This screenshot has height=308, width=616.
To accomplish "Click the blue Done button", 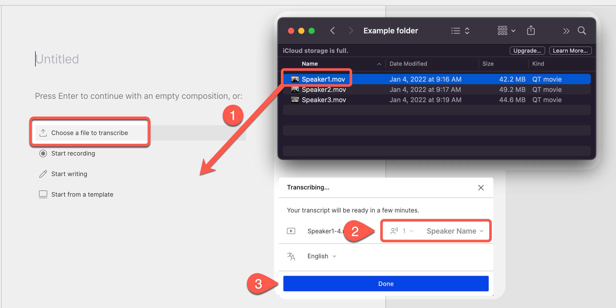I will click(386, 284).
